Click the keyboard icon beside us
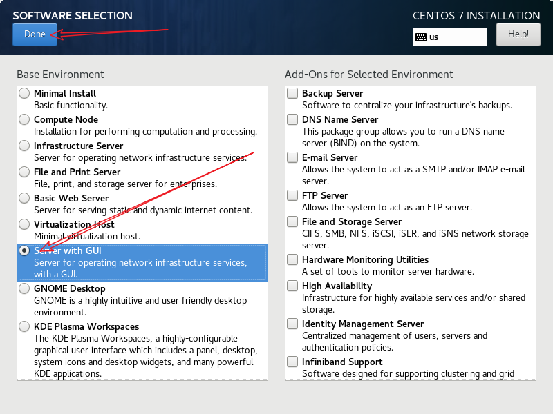 [421, 37]
